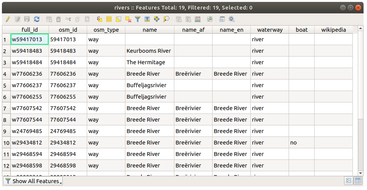Toggle docking of the attribute table
The height and width of the screenshot is (190, 367).
222,19
